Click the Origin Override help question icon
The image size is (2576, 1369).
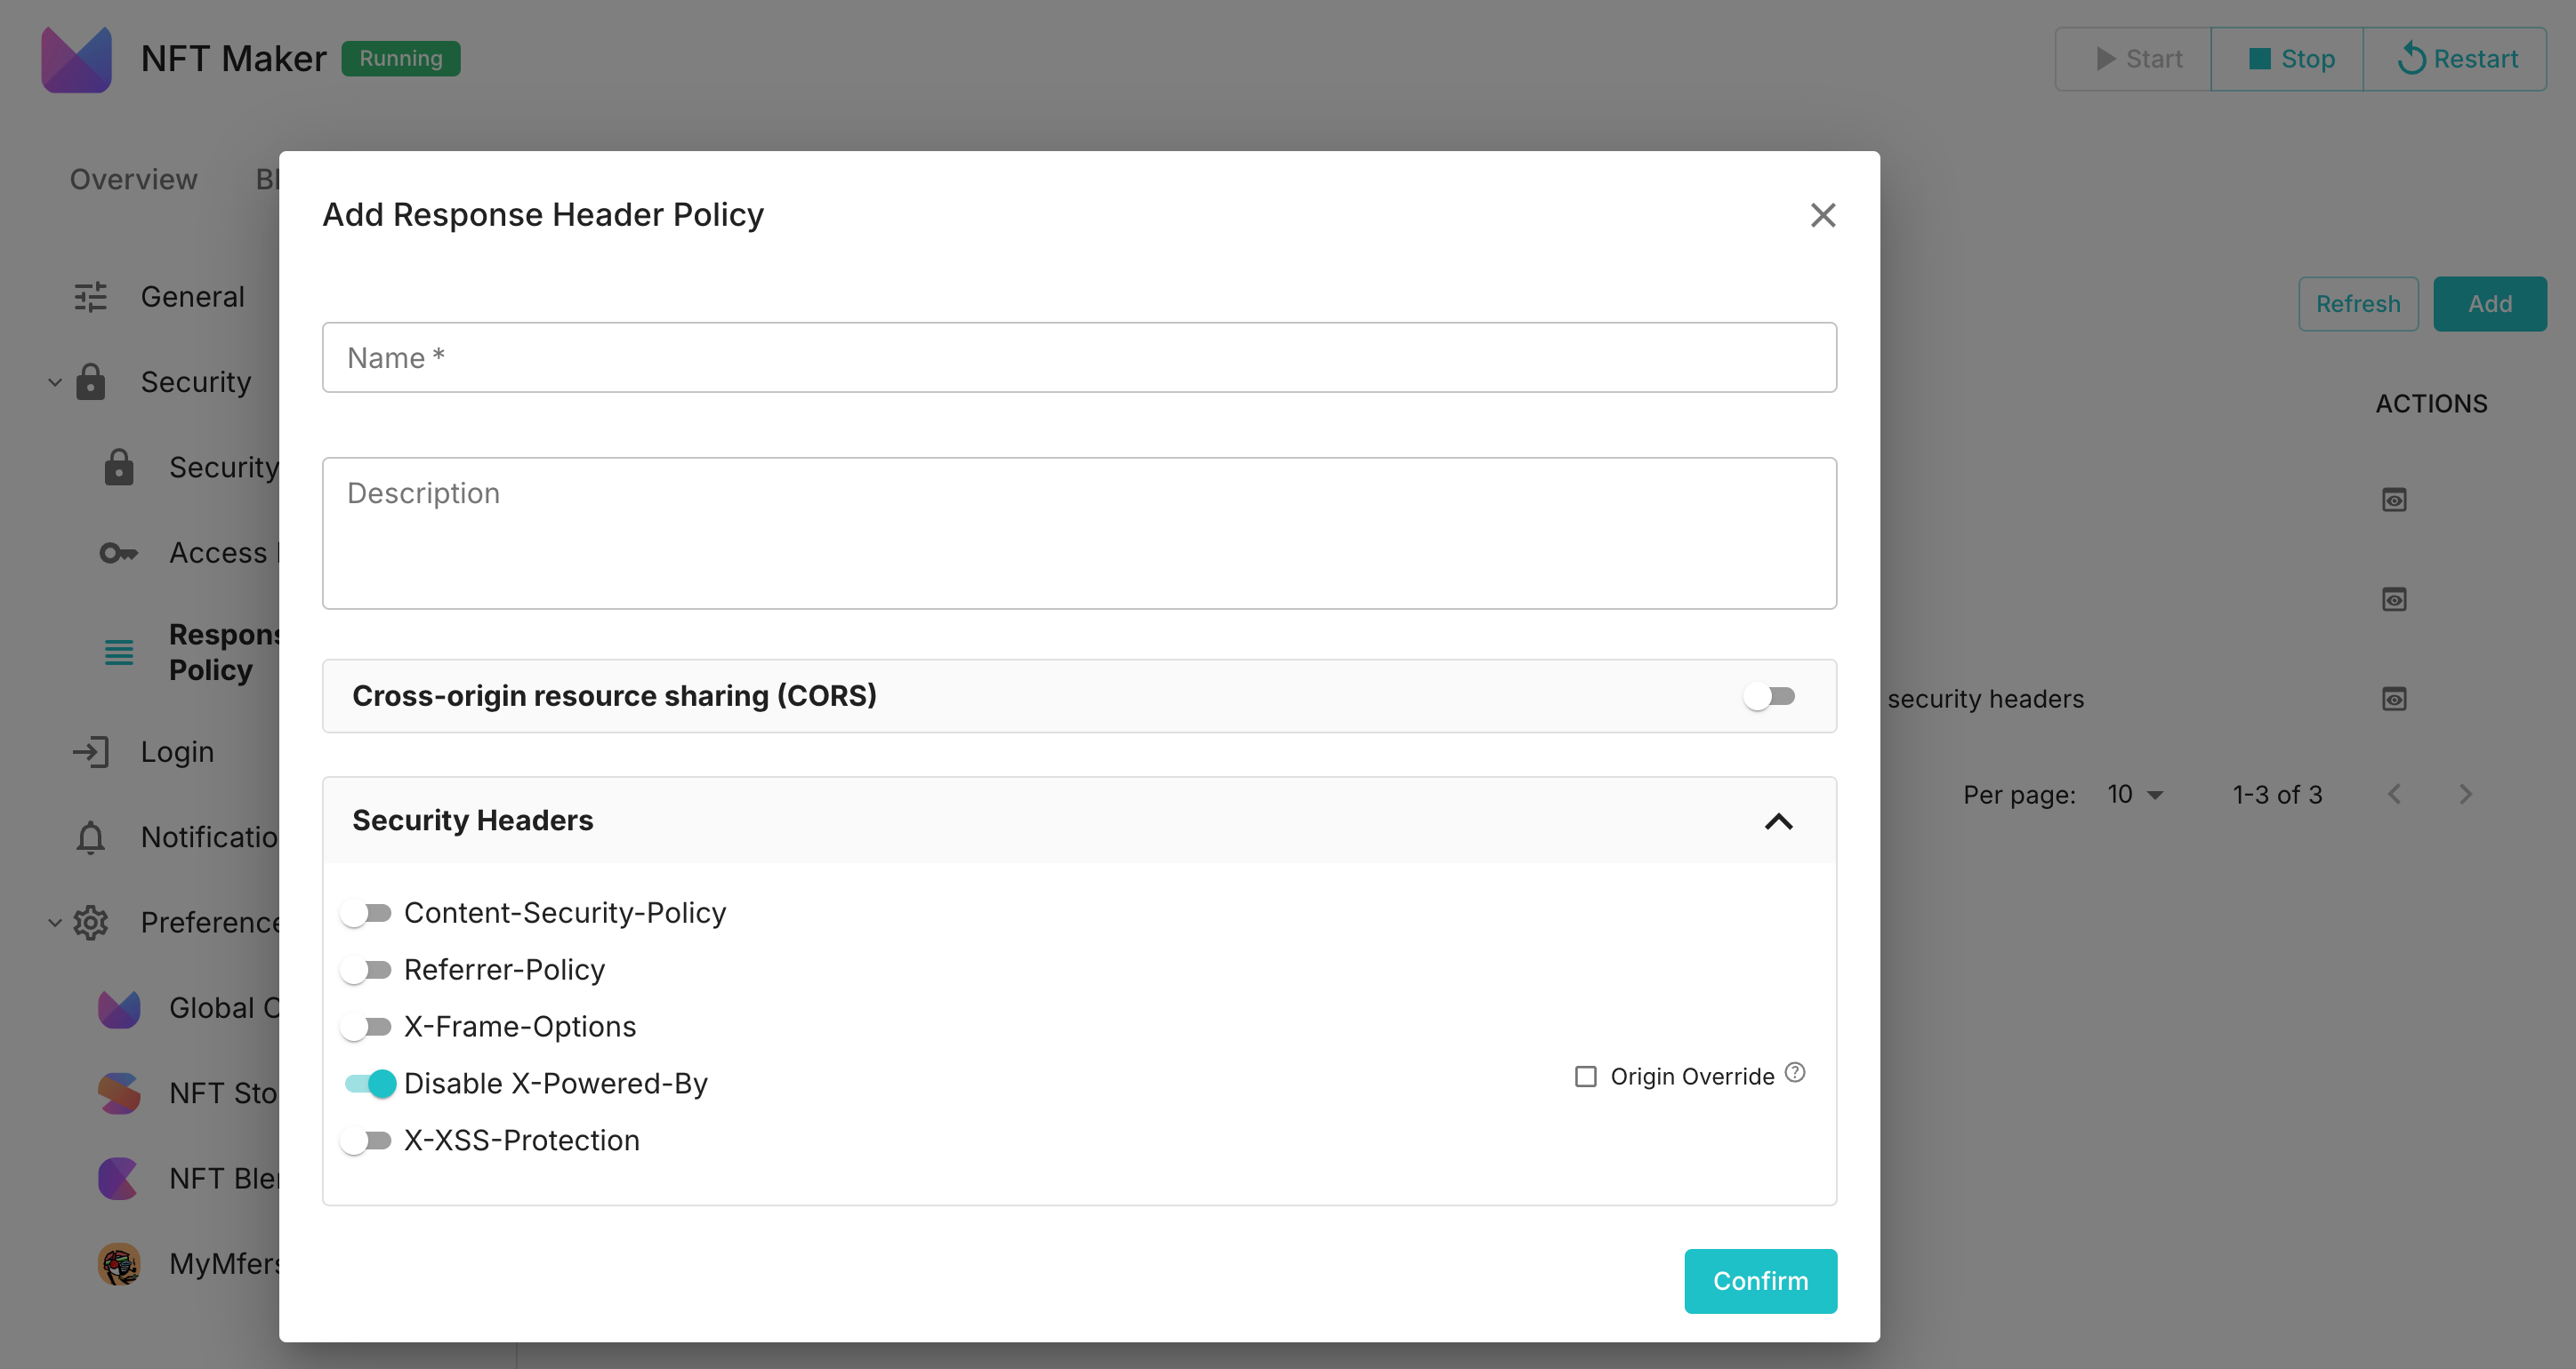click(x=1795, y=1072)
